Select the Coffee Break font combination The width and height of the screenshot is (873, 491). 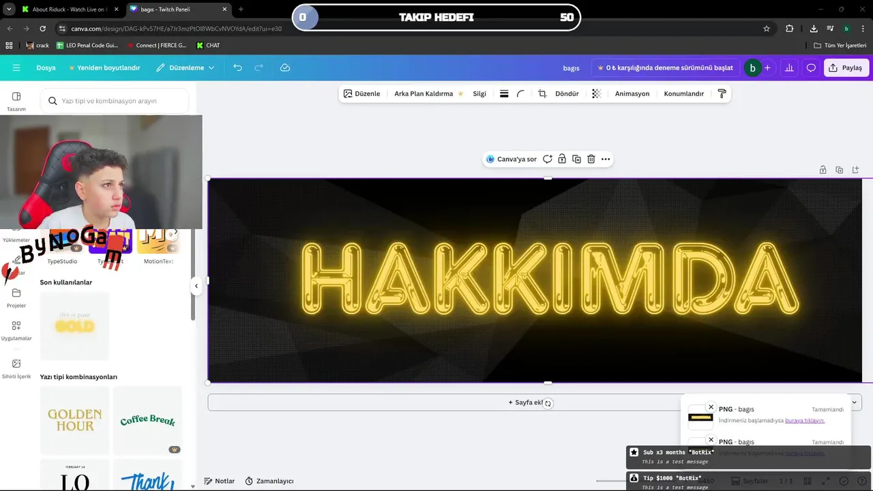[x=147, y=420]
